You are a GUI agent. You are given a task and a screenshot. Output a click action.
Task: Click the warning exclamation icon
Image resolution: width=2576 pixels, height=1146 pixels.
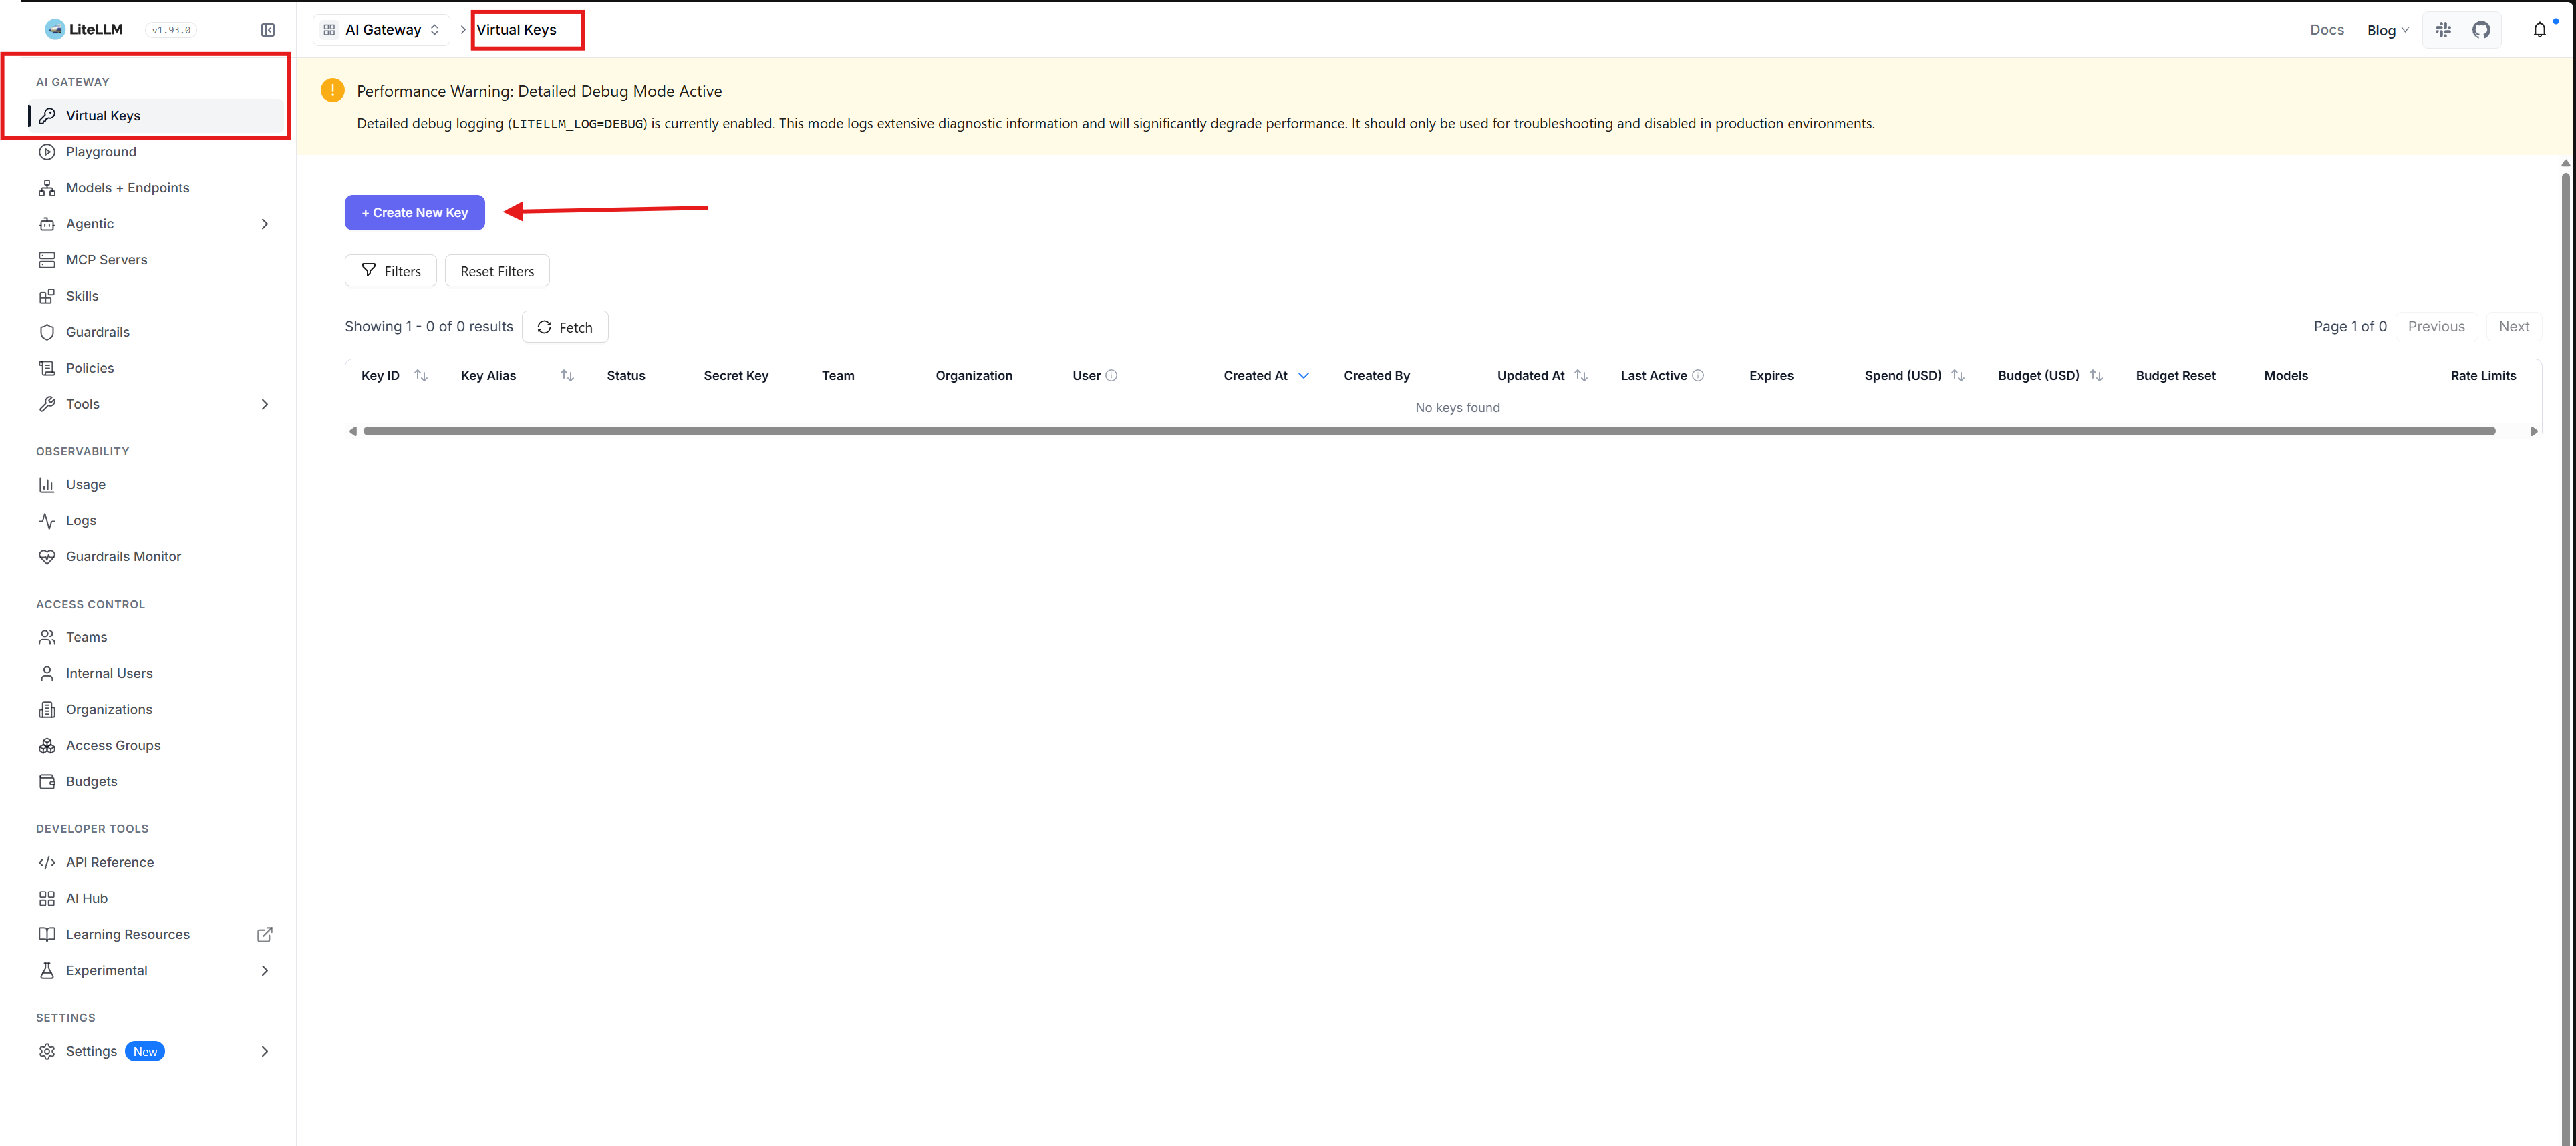(333, 91)
